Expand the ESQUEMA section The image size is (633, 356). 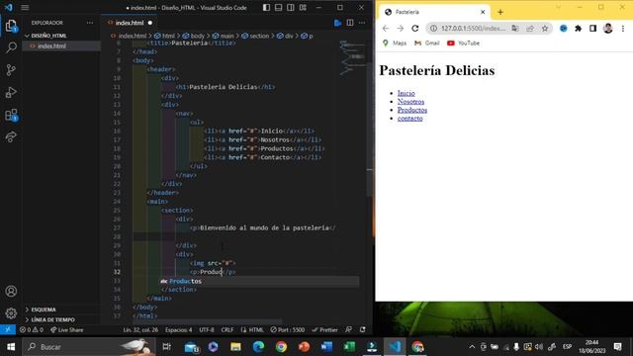(x=44, y=310)
